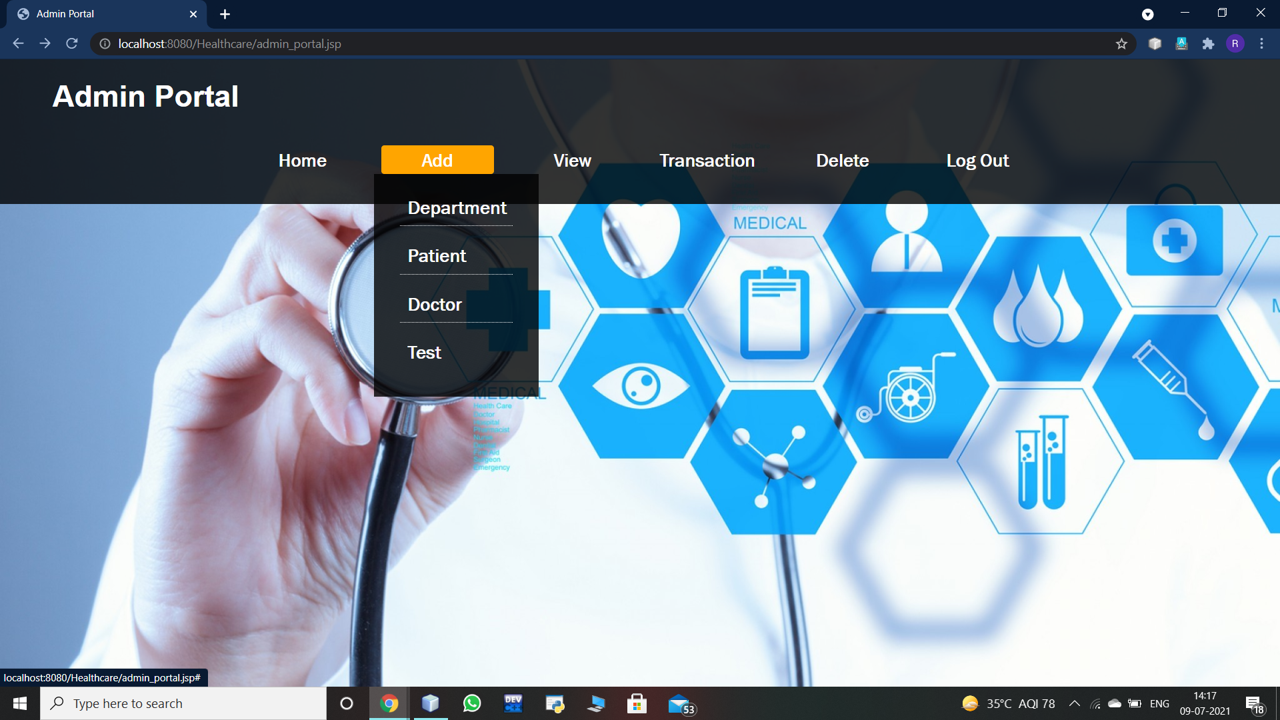
Task: Open the Extensions puzzle icon
Action: pos(1208,43)
